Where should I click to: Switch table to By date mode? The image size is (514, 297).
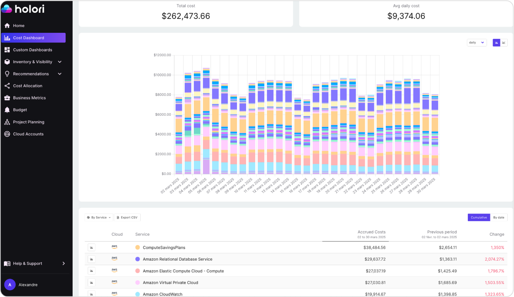(499, 217)
